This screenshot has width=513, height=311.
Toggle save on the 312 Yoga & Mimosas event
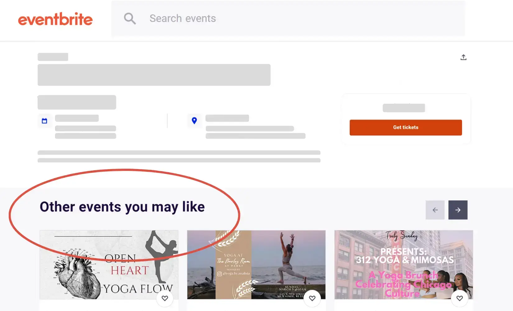click(x=460, y=299)
